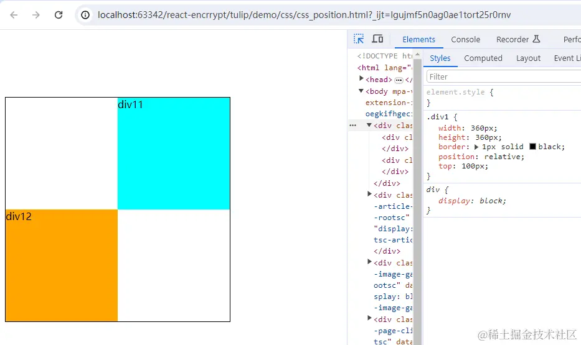Click the orange div12 box
Viewport: 581px width, 345px height.
pos(62,265)
